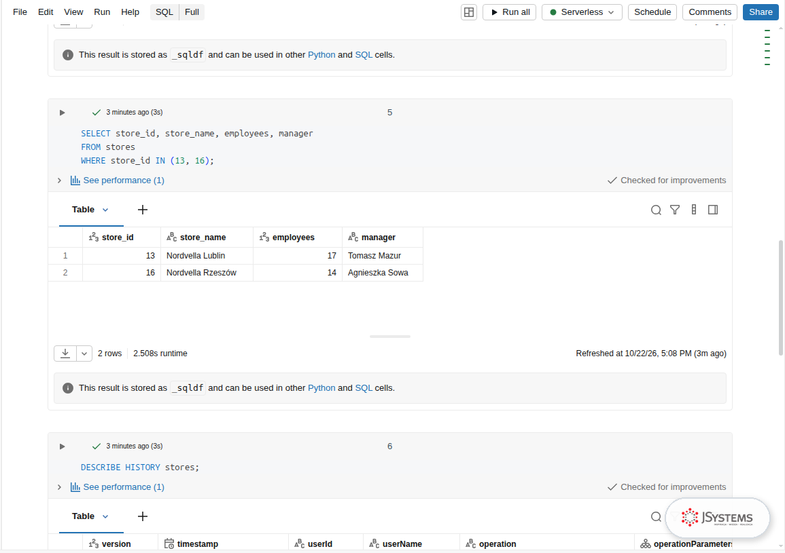785x553 pixels.
Task: Add a visualization with plus in cell 5
Action: click(x=143, y=210)
